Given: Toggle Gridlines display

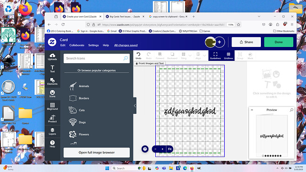Looking at the screenshot, I should pyautogui.click(x=228, y=56).
